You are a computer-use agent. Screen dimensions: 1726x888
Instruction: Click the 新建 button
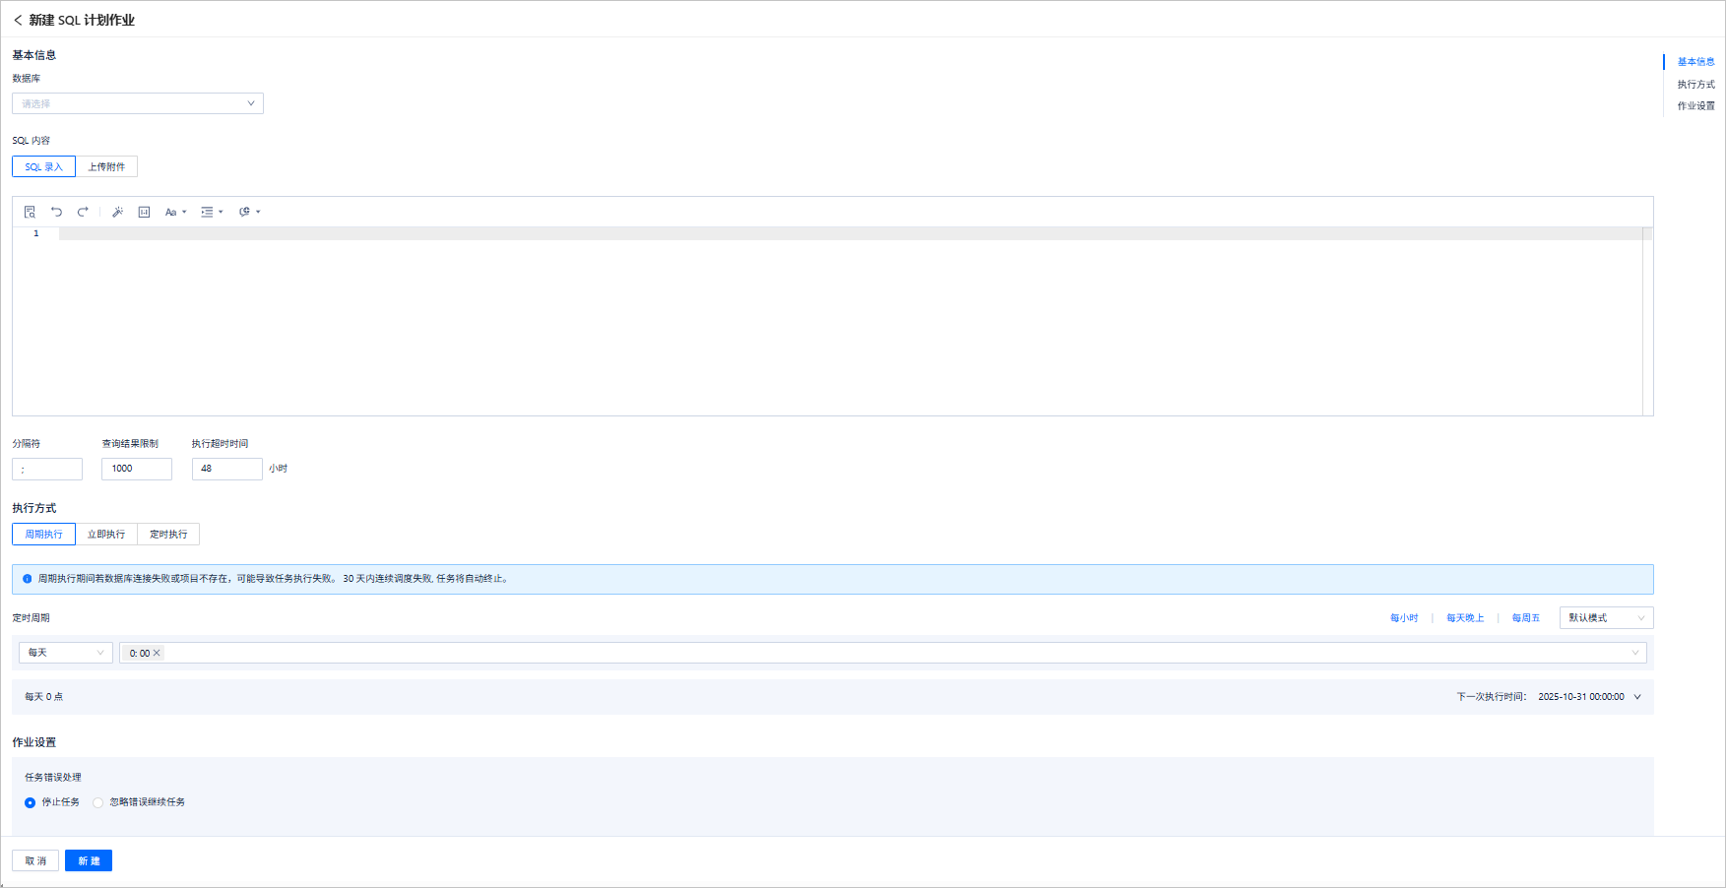89,861
